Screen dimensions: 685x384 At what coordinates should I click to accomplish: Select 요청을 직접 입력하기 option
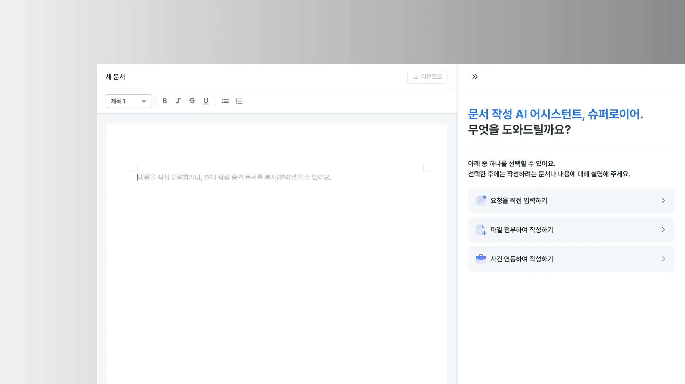coord(519,201)
